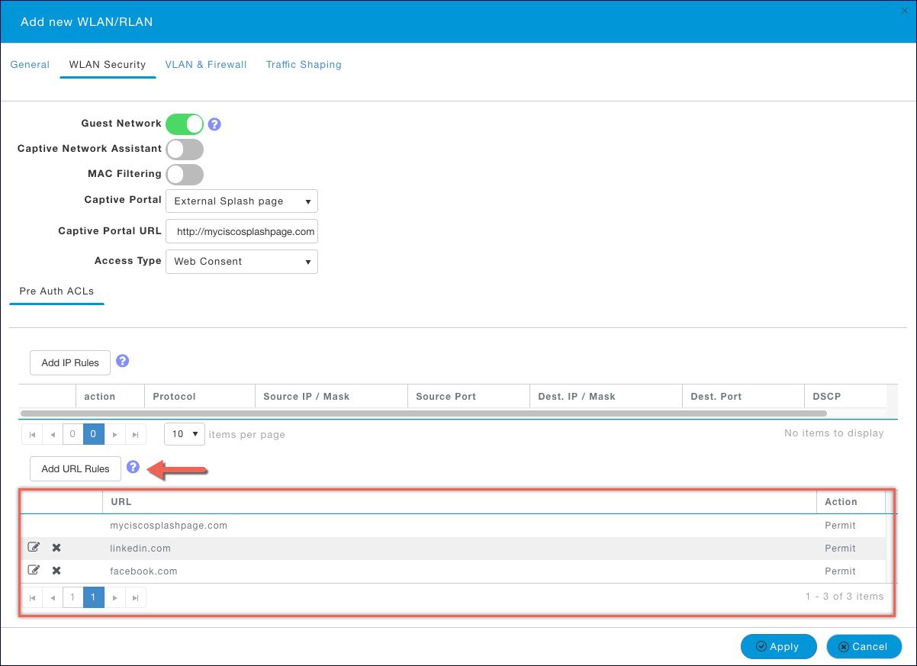Apply the WLAN settings

(x=779, y=646)
